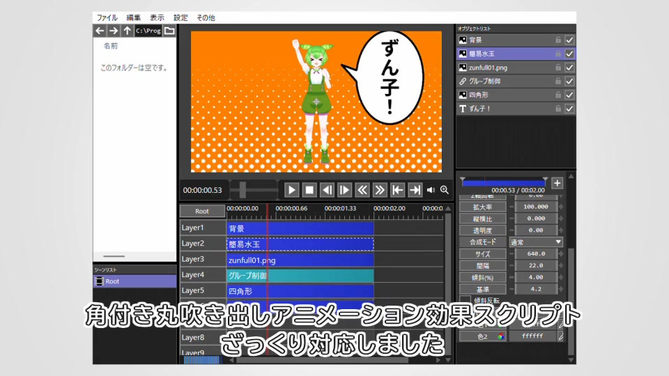Screen dimensions: 669x376
Task: Click the Root button above layer names
Action: click(x=202, y=211)
